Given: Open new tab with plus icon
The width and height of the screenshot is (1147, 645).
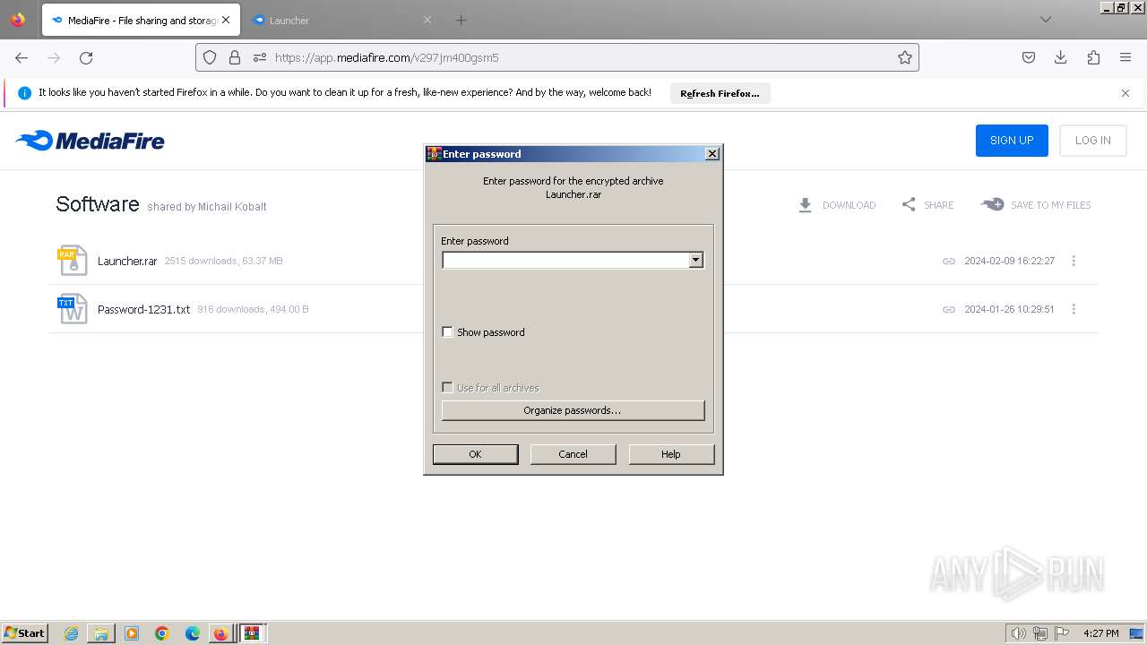Looking at the screenshot, I should (461, 20).
